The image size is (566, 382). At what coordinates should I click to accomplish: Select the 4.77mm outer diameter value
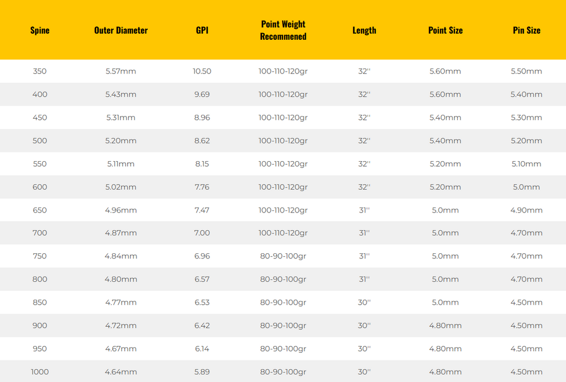coord(121,303)
